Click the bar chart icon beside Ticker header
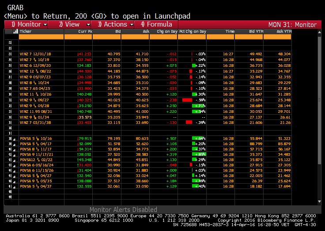This screenshot has width=325, height=231. pyautogui.click(x=15, y=31)
